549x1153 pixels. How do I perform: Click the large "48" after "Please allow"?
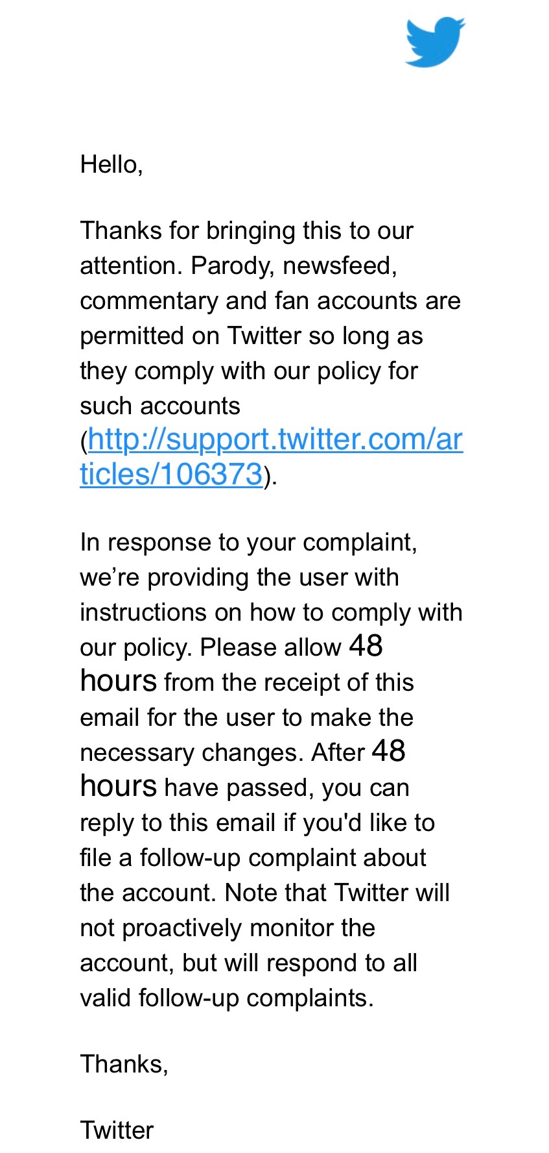tap(366, 646)
